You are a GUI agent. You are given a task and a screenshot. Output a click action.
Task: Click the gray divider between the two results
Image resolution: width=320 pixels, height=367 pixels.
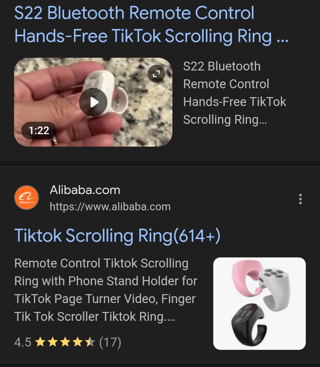(160, 164)
